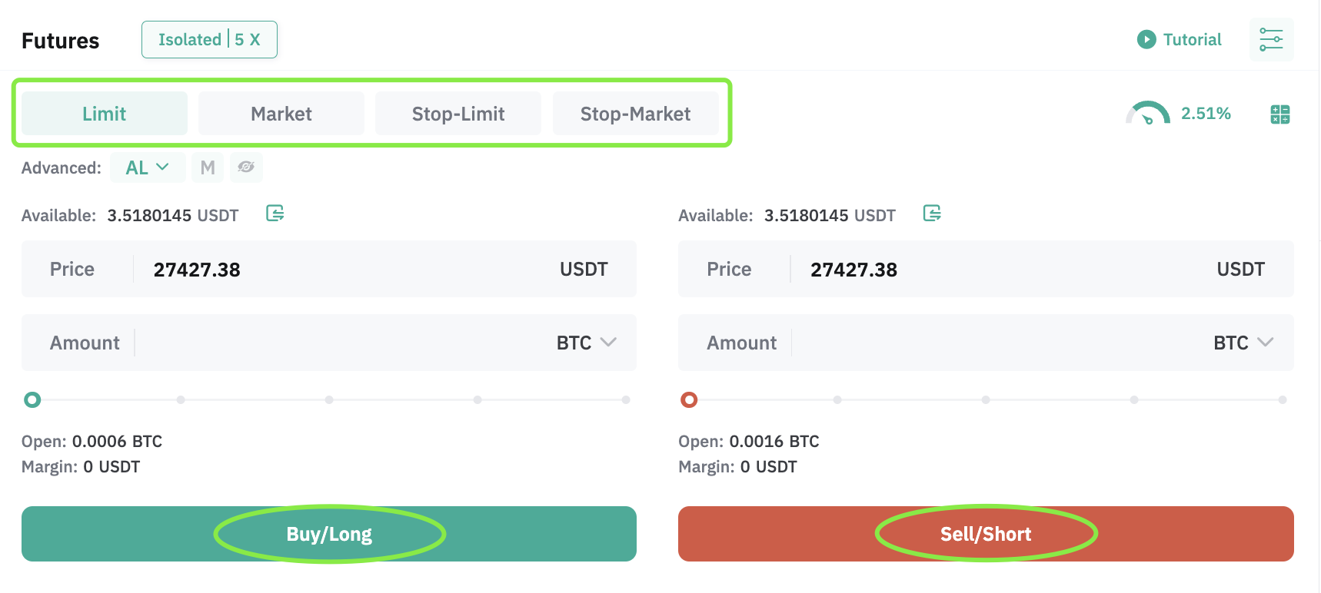Image resolution: width=1321 pixels, height=593 pixels.
Task: Open the futures calculator icon
Action: click(x=1280, y=114)
